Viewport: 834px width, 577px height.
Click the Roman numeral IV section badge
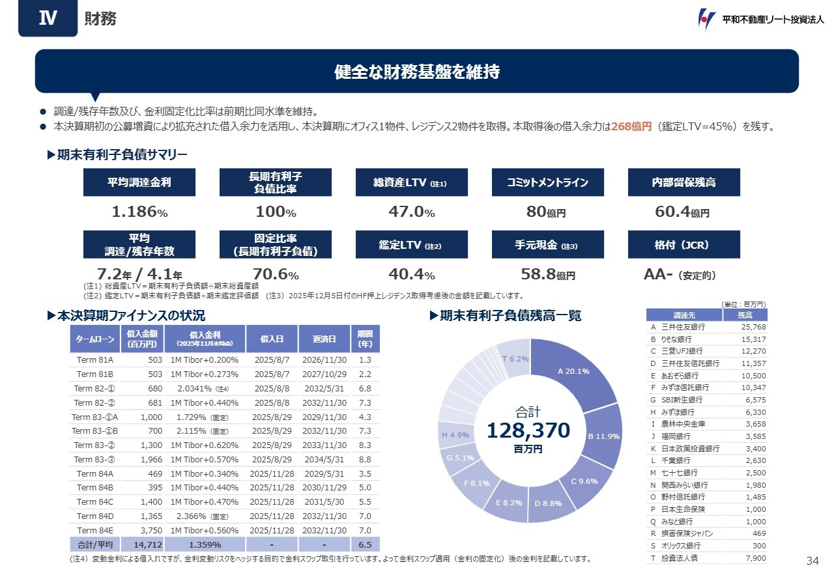[48, 19]
